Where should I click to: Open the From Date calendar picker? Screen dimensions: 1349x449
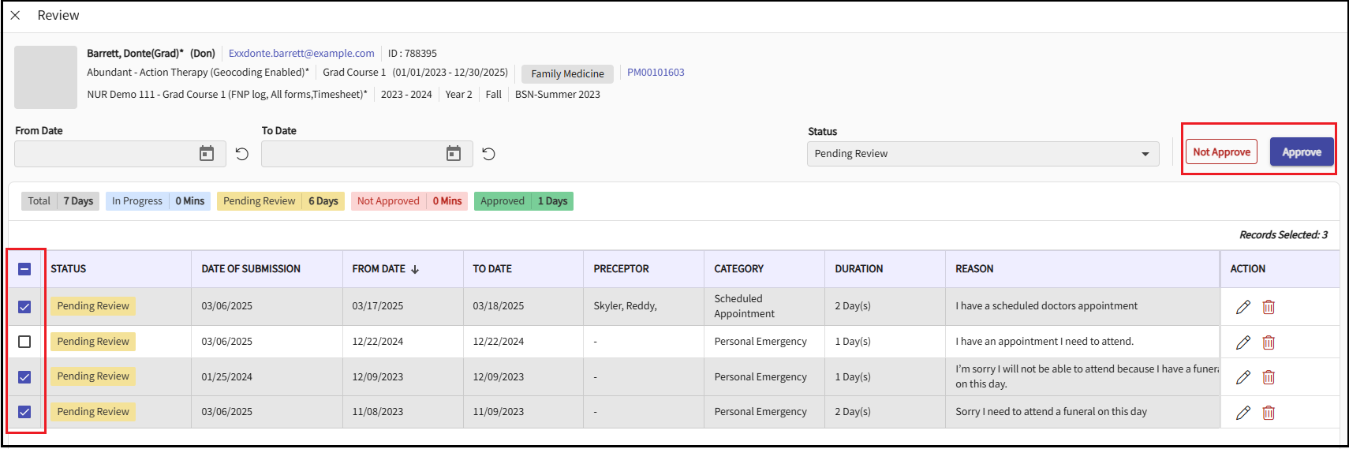[x=207, y=154]
